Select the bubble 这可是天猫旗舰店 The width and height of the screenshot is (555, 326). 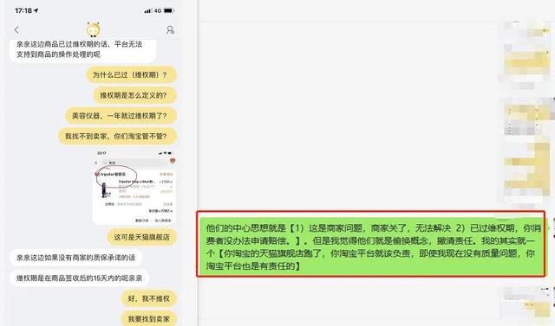pos(141,237)
